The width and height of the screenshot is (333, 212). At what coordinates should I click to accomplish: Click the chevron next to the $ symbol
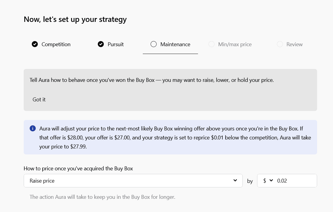click(271, 181)
